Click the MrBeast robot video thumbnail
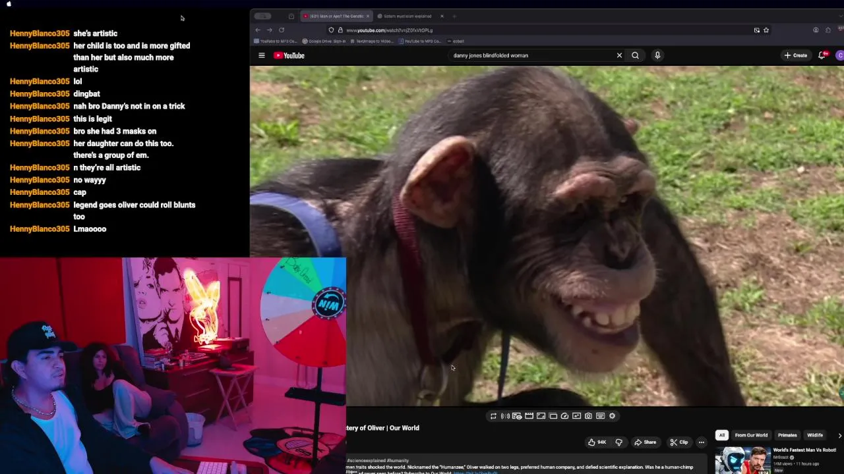Screen dimensions: 844x474 click(x=742, y=460)
